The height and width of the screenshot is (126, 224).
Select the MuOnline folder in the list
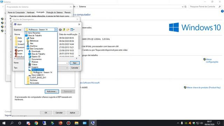point(34,80)
